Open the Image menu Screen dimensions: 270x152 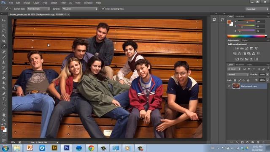point(27,3)
